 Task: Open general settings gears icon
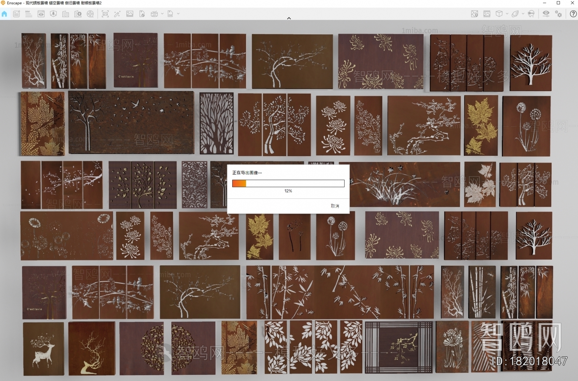pyautogui.click(x=558, y=14)
